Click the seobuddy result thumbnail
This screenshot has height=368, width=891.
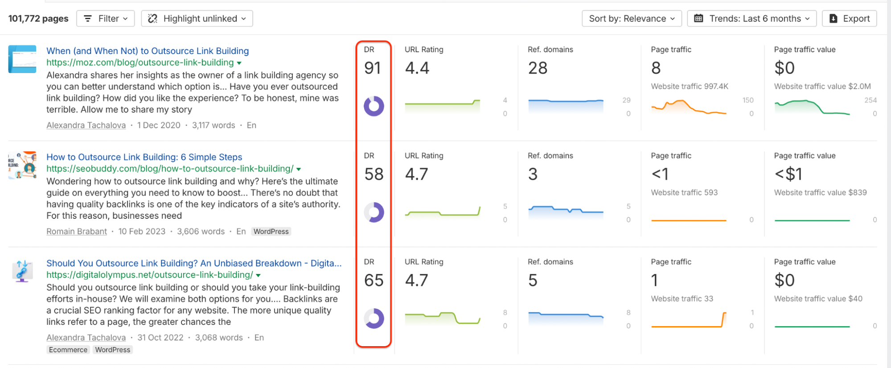[x=22, y=165]
